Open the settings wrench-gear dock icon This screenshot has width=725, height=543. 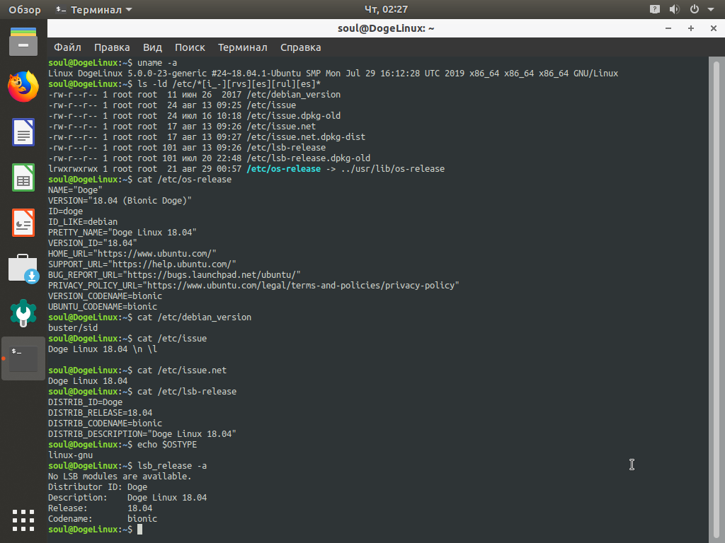[x=23, y=313]
